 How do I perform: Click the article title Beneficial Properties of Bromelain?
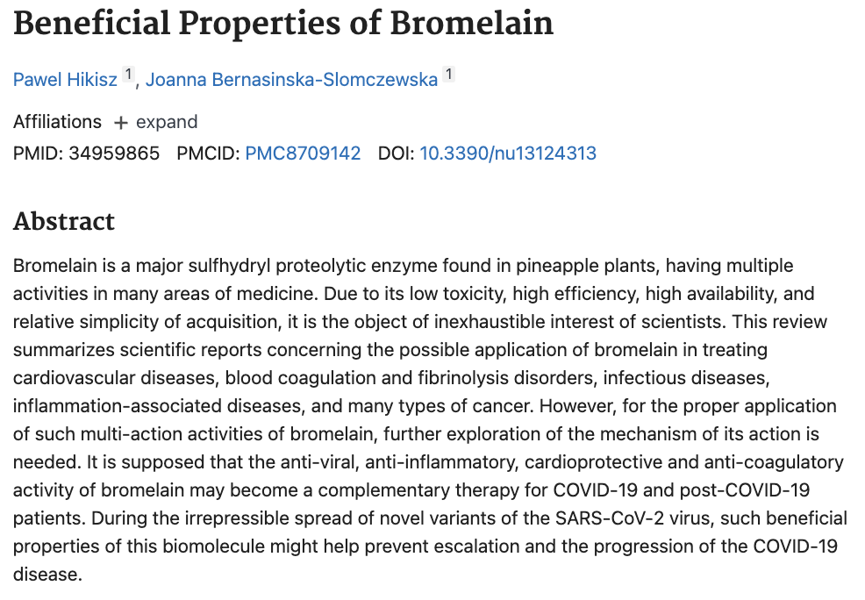click(283, 24)
